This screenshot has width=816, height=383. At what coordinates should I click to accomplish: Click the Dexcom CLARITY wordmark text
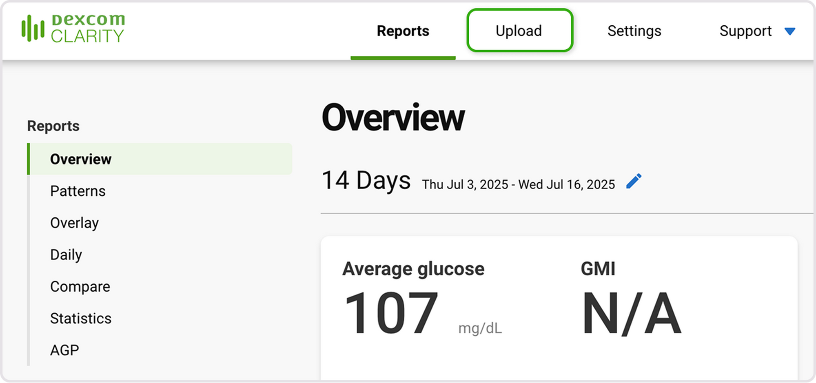88,28
